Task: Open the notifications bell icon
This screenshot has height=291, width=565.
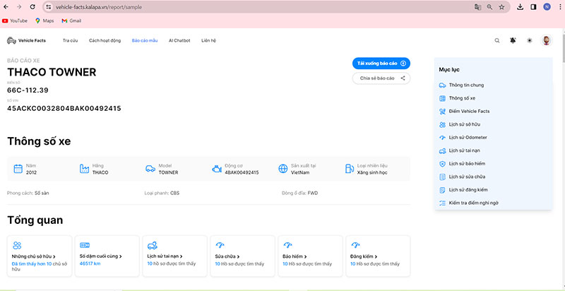Action: 513,41
